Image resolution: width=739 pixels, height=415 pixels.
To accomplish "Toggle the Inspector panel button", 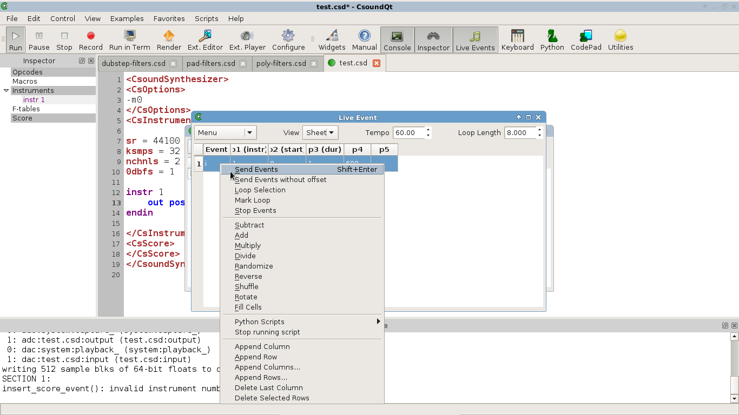I will click(x=433, y=39).
